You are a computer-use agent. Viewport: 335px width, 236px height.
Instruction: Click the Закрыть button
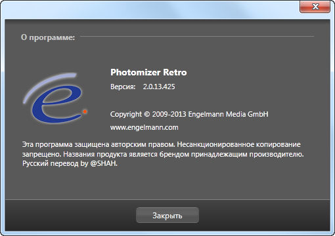click(x=167, y=215)
